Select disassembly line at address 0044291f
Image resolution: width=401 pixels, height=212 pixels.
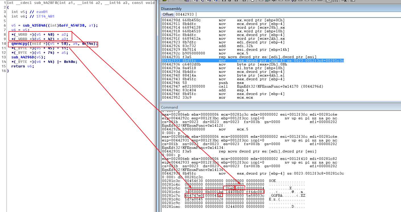223,39
